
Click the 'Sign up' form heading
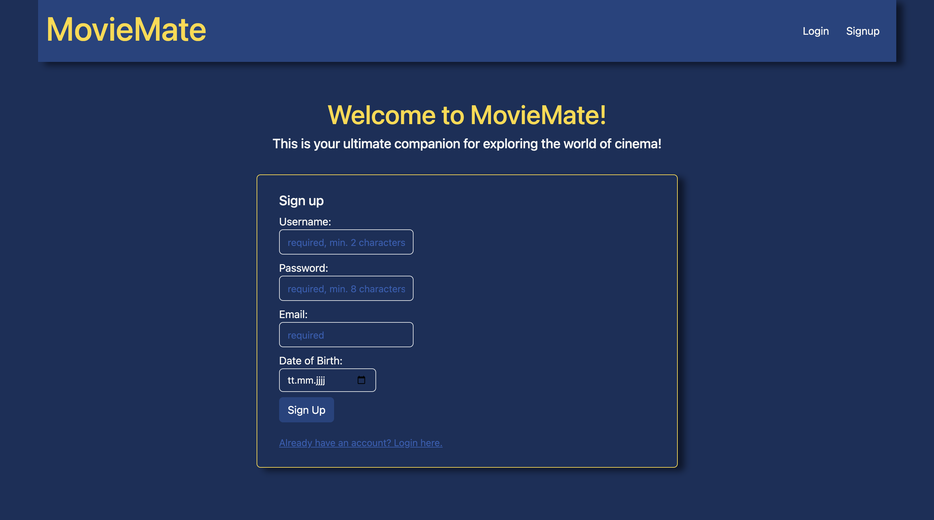(x=301, y=201)
